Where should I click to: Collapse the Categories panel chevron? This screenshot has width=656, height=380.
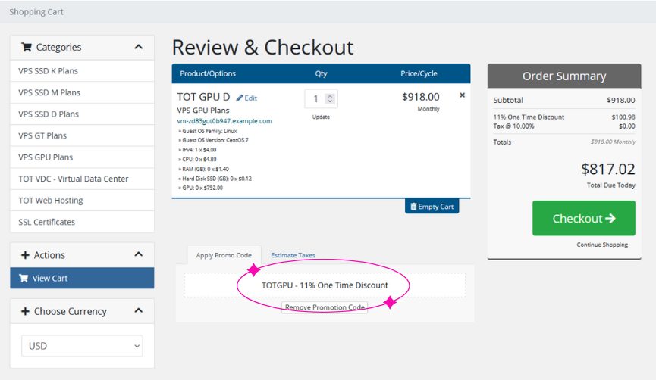tap(138, 47)
